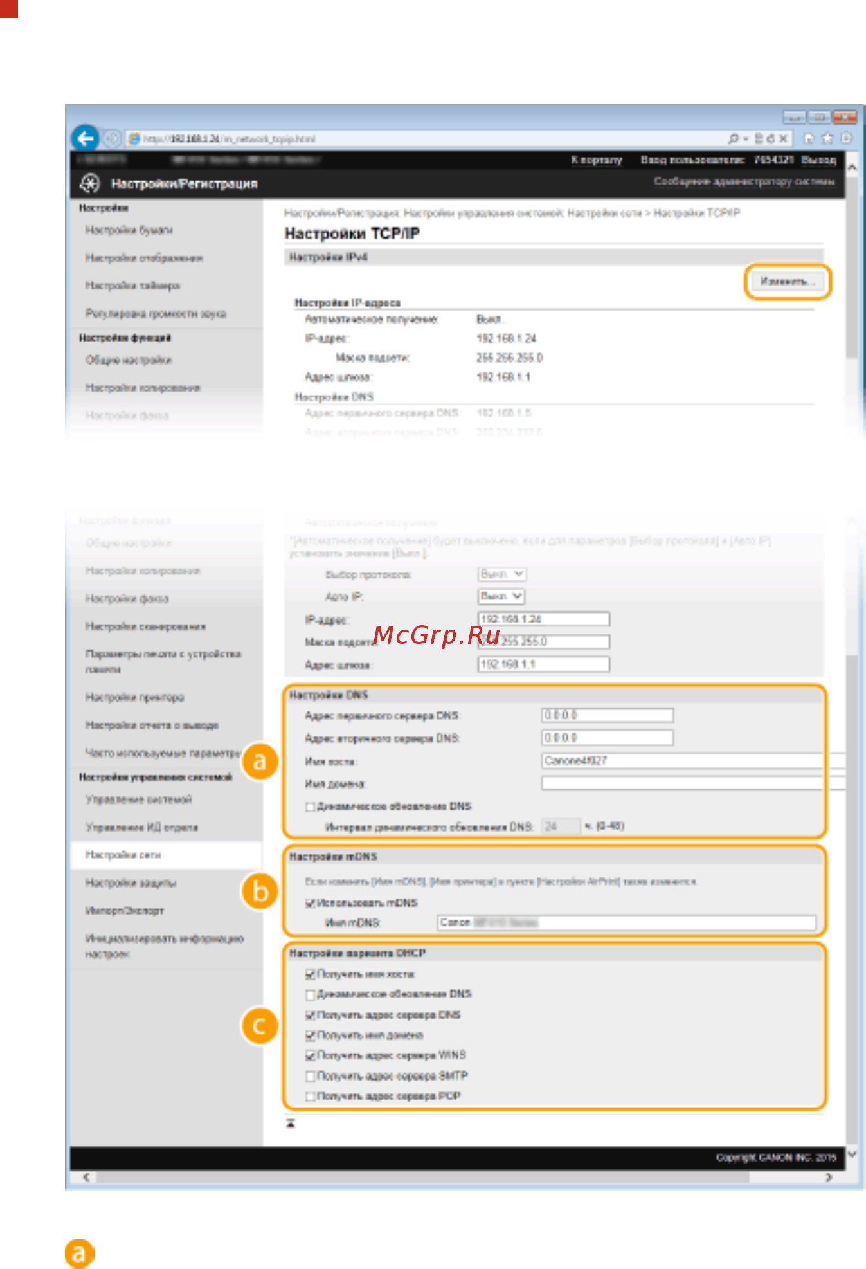Screen dimensions: 866x1269
Task: Open Управление ИД отдела in the sidebar
Action: tap(141, 827)
